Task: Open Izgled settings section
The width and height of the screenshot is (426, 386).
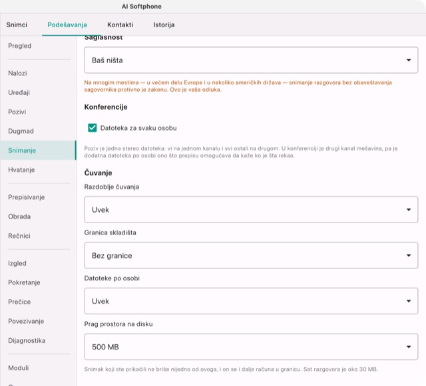Action: pos(38,263)
